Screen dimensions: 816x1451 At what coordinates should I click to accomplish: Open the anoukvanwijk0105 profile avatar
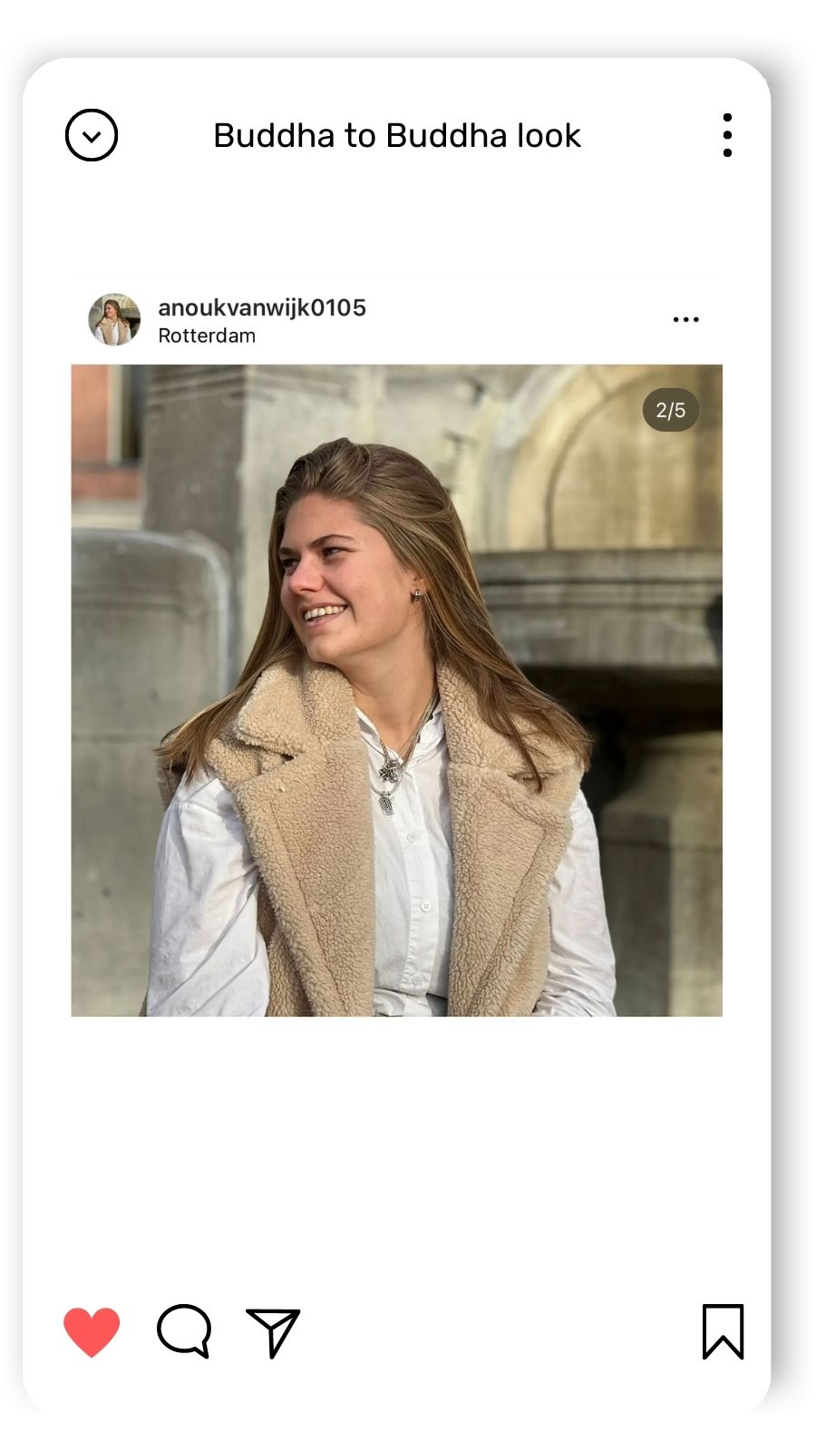[114, 319]
